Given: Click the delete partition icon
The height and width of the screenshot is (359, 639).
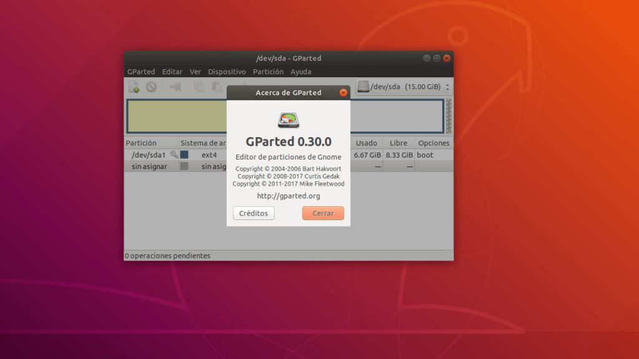Looking at the screenshot, I should [x=150, y=87].
